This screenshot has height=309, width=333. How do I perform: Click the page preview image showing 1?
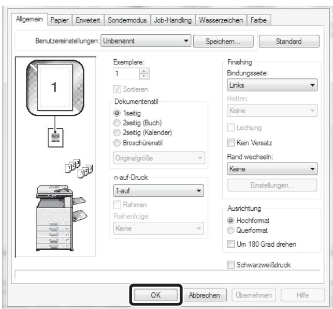click(55, 88)
